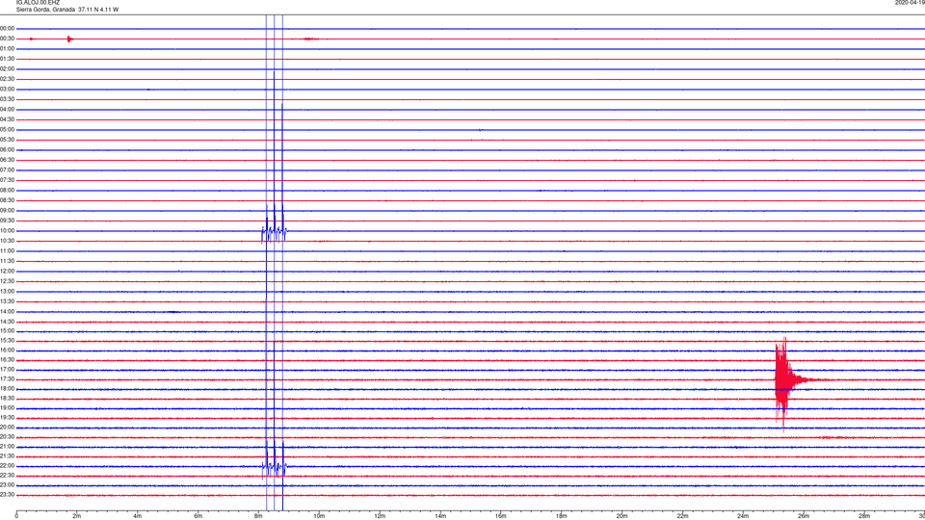Click the 8m tick on the time axis
This screenshot has height=520, width=925.
pos(258,516)
